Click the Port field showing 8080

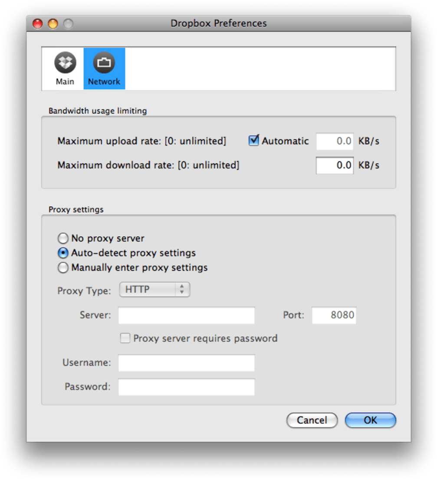(334, 315)
